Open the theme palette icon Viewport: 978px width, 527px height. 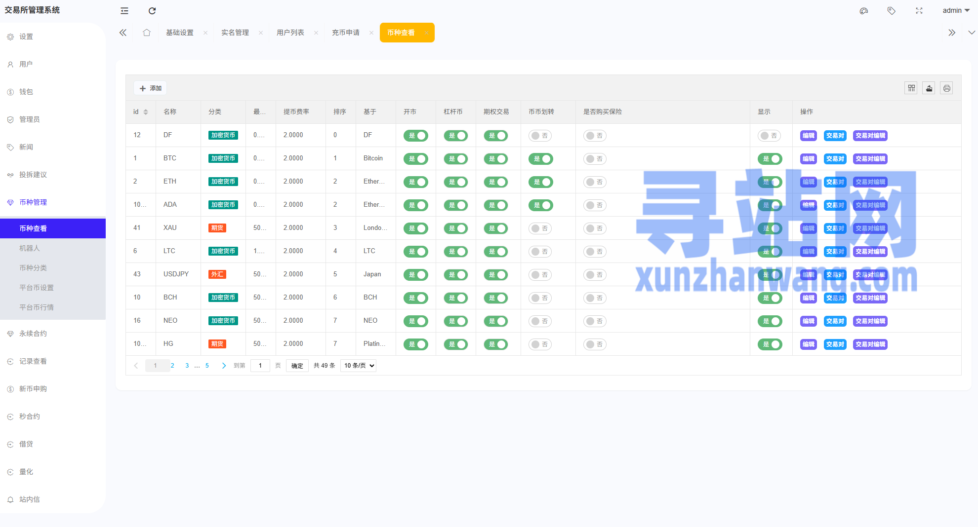tap(863, 11)
